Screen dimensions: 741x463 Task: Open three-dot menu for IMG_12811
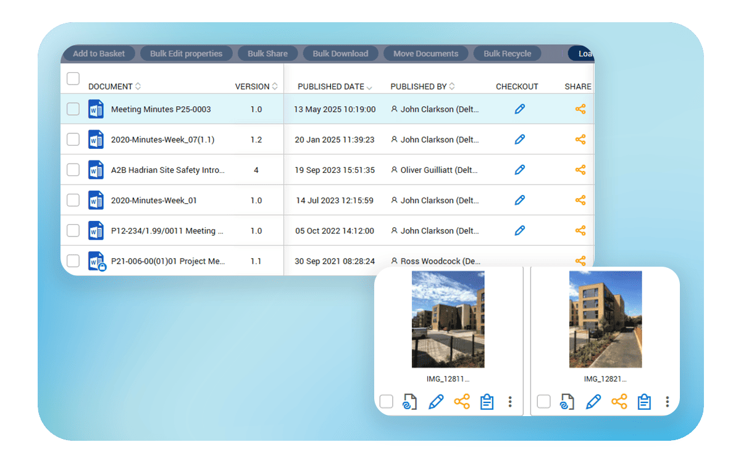pos(510,402)
